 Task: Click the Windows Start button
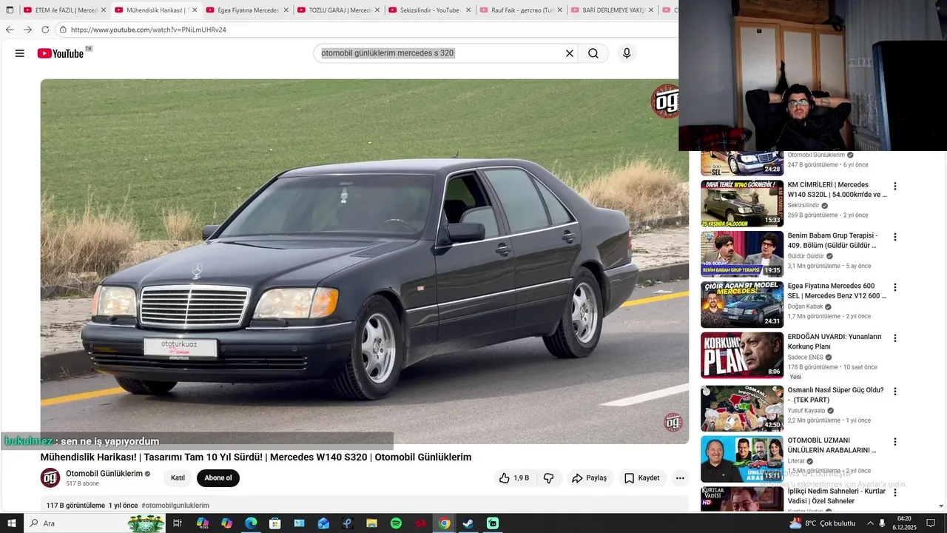[11, 523]
